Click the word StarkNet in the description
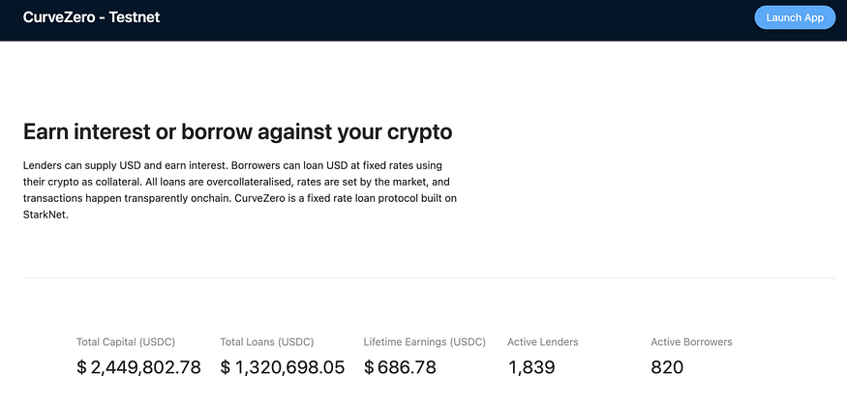Image resolution: width=847 pixels, height=405 pixels. [45, 215]
